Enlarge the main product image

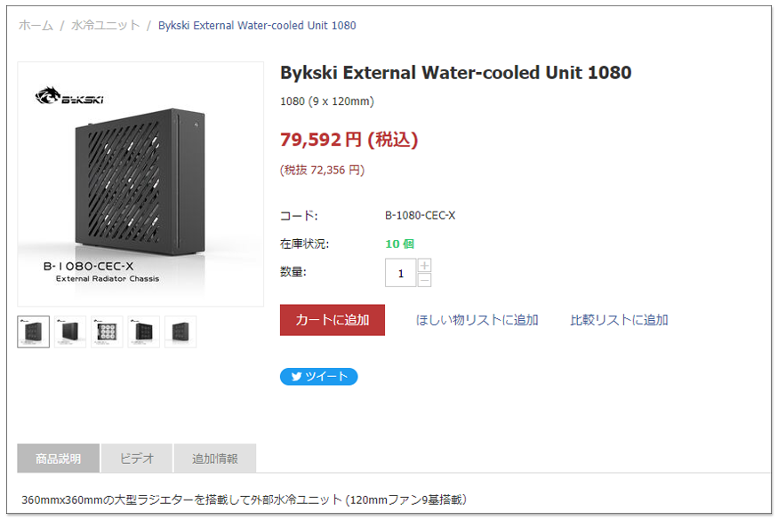point(140,184)
